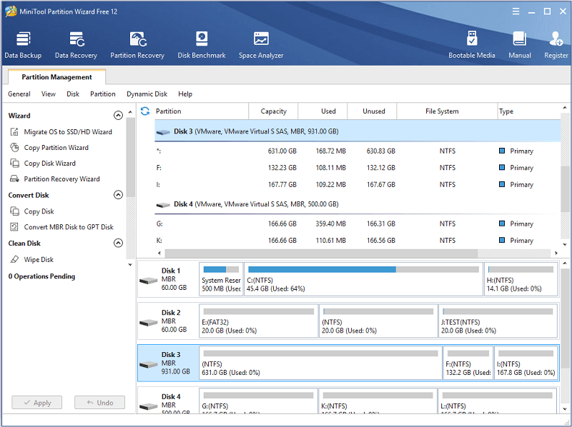572x427 pixels.
Task: Start the Copy Disk Wizard
Action: point(49,164)
